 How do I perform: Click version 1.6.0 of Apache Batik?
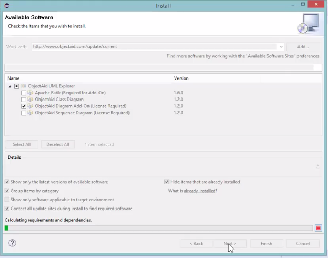pos(178,93)
